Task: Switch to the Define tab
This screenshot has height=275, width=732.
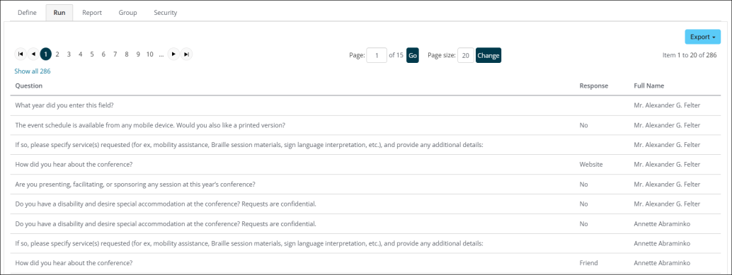Action: tap(27, 13)
